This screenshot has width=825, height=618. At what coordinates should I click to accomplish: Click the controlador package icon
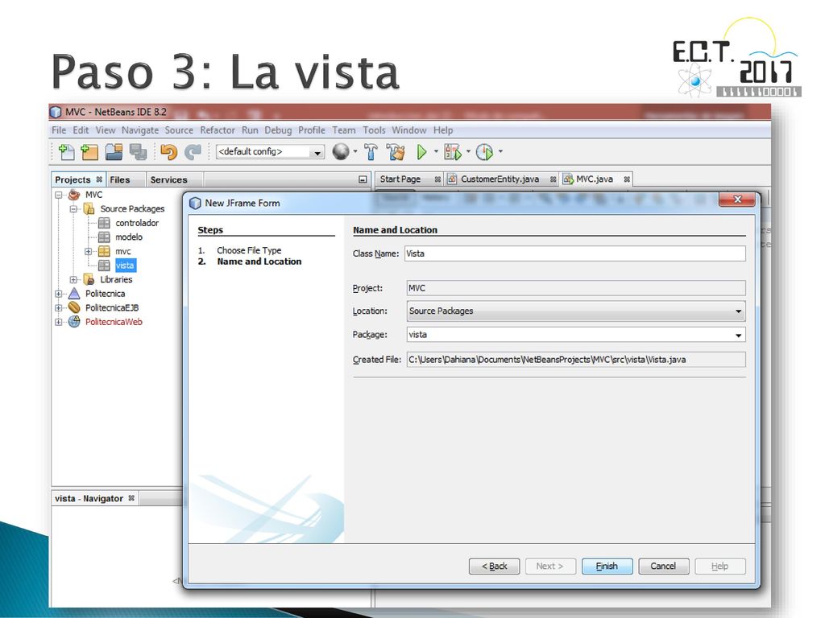[x=104, y=223]
